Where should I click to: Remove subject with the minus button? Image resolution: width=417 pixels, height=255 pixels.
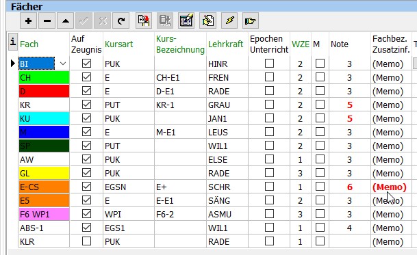click(x=47, y=21)
